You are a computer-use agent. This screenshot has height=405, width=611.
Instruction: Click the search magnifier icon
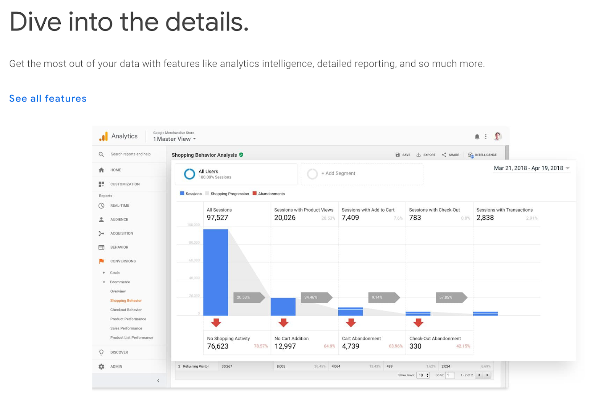pos(101,154)
